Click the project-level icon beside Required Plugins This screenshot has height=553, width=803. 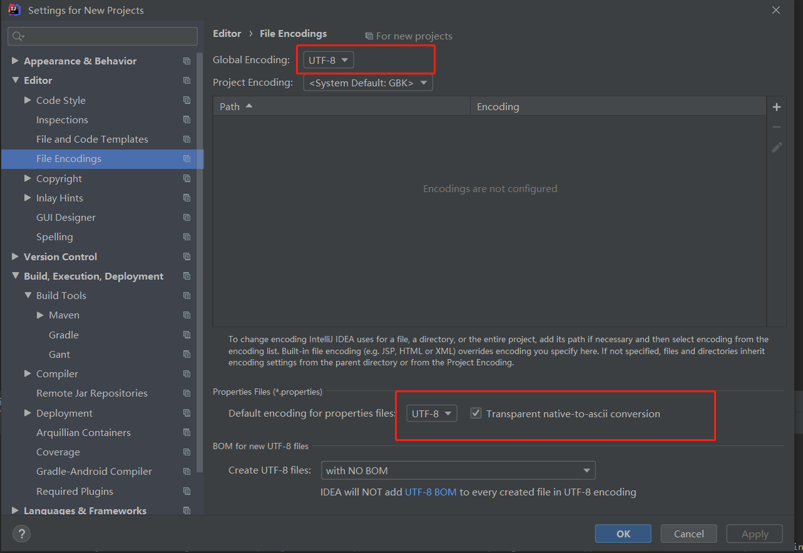187,491
